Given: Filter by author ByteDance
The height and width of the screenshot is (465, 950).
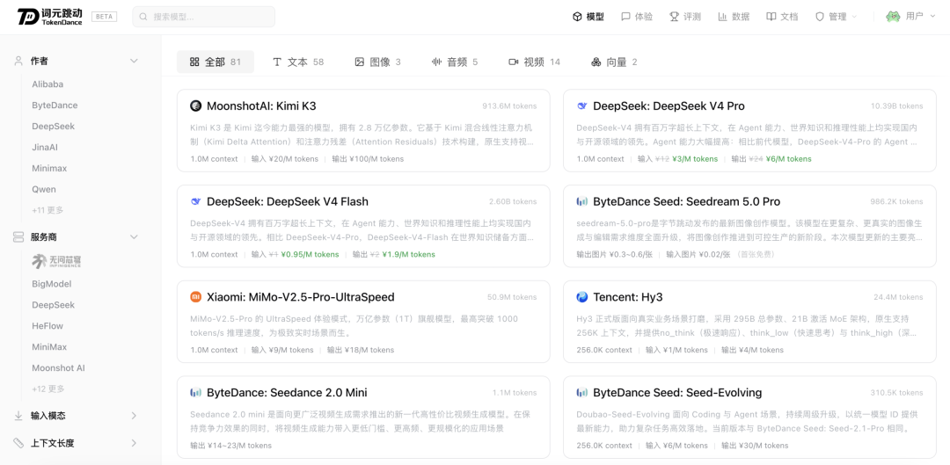Looking at the screenshot, I should coord(55,105).
